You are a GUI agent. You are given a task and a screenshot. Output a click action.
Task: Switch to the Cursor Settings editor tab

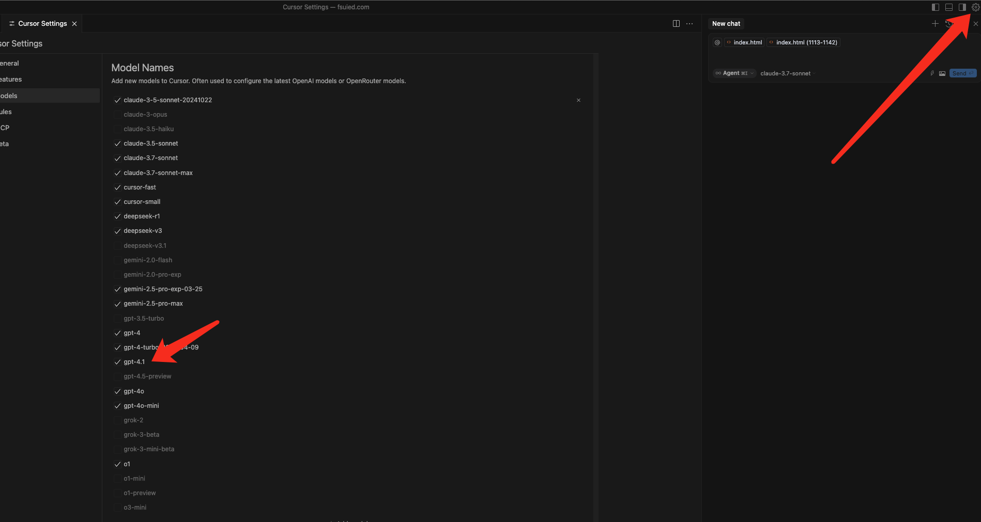(42, 24)
